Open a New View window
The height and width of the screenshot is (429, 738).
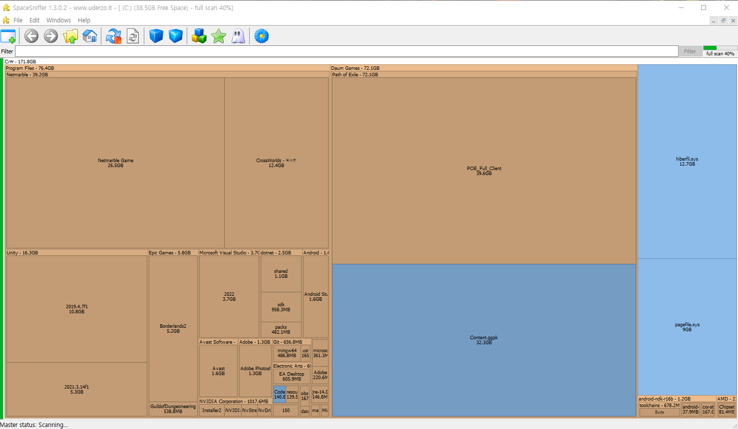tap(8, 36)
